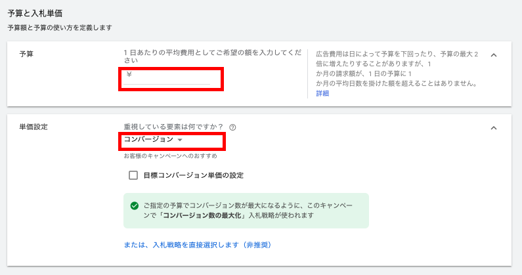Click または、入札戦略を直接選択します link
The height and width of the screenshot is (275, 522).
[x=197, y=245]
